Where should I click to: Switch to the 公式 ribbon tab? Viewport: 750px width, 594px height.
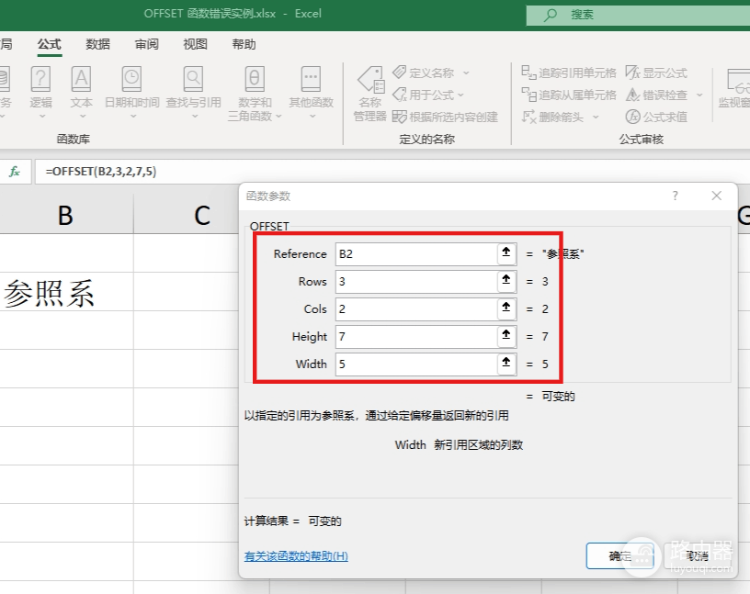pyautogui.click(x=50, y=44)
